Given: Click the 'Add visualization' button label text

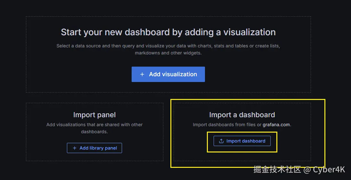Looking at the screenshot, I should click(173, 74).
